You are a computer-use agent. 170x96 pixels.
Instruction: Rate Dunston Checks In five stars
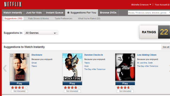[79, 87]
